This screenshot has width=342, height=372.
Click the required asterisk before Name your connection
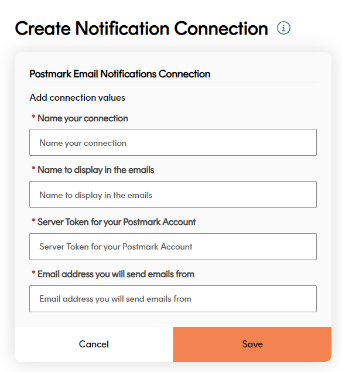33,117
